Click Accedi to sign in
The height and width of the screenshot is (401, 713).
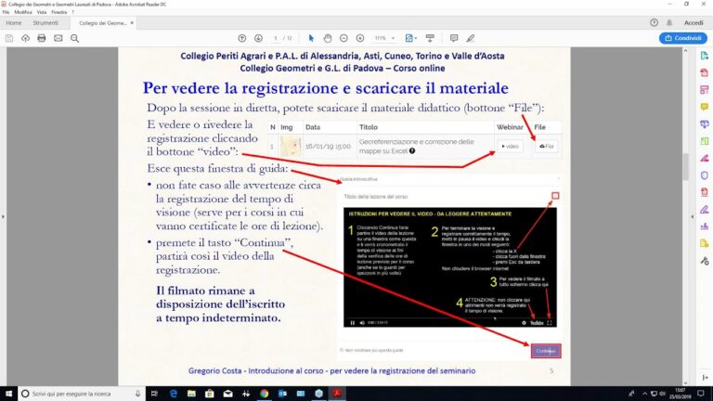coord(694,22)
